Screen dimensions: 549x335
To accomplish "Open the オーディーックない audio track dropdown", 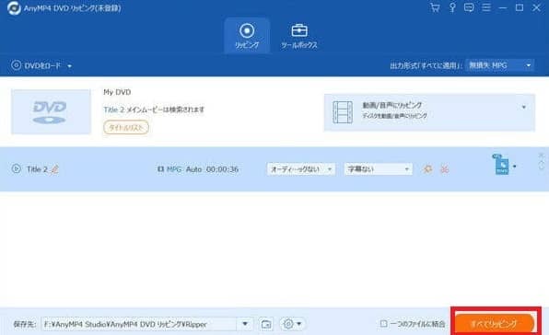I will 301,169.
